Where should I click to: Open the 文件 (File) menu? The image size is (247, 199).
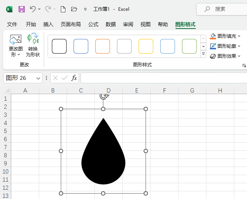(x=12, y=25)
